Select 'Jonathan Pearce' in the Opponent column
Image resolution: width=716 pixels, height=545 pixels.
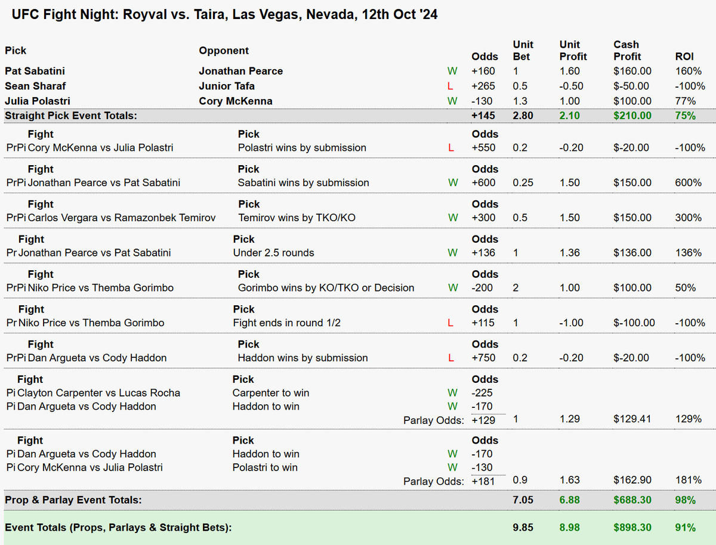[x=241, y=71]
